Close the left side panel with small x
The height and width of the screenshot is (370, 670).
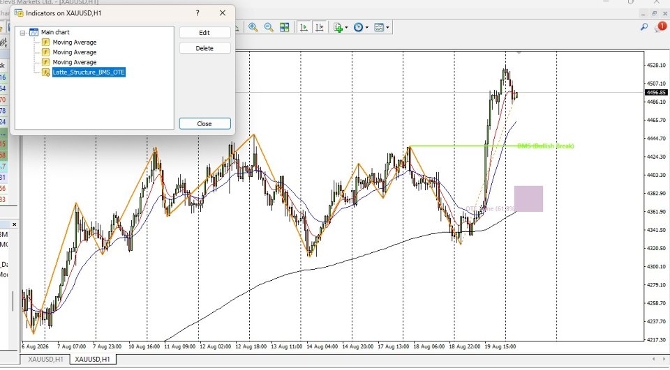(x=14, y=224)
